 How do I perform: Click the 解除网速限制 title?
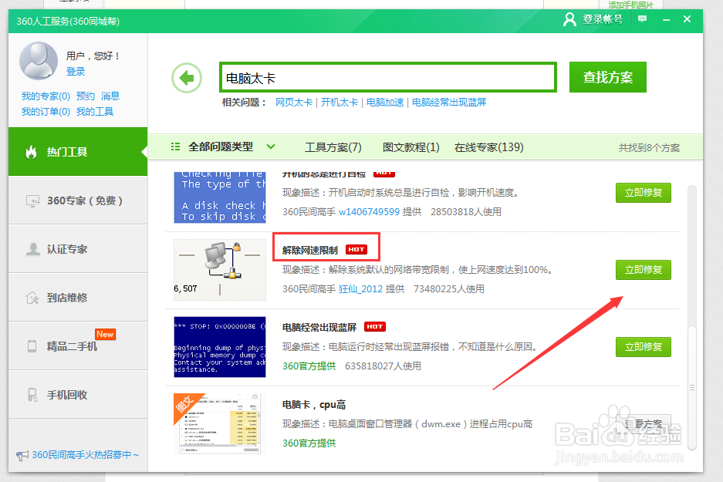pos(310,250)
